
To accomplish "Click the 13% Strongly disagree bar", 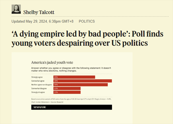I will click(x=67, y=92).
